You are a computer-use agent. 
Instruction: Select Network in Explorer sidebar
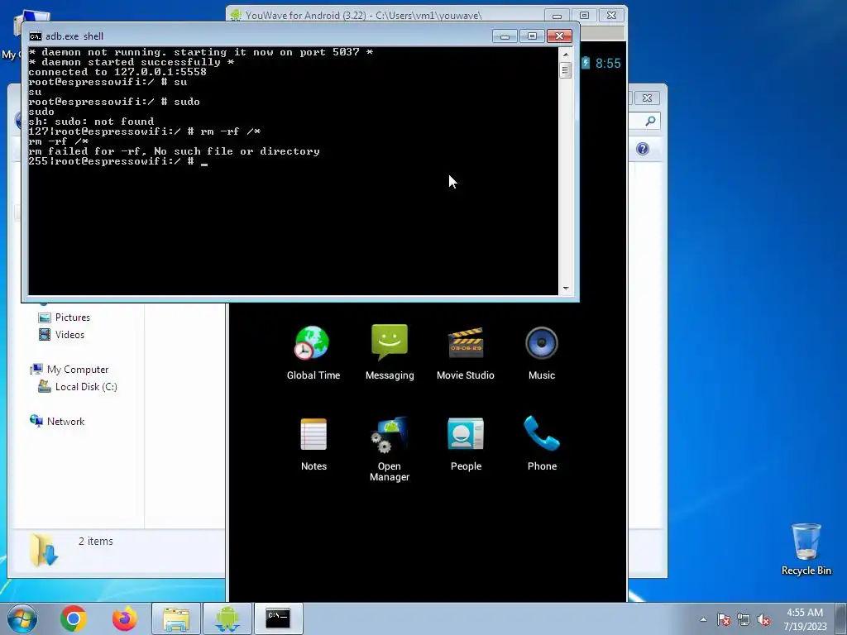pyautogui.click(x=65, y=421)
